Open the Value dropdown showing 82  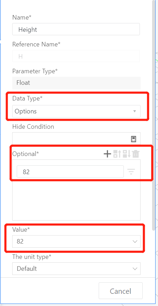pos(76,241)
